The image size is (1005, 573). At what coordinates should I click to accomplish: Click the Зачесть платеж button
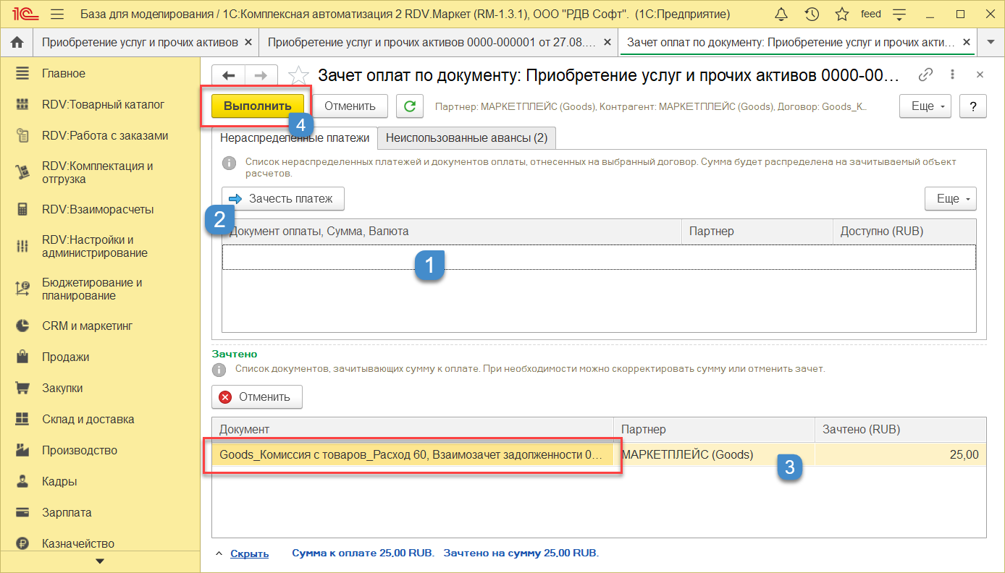point(283,199)
